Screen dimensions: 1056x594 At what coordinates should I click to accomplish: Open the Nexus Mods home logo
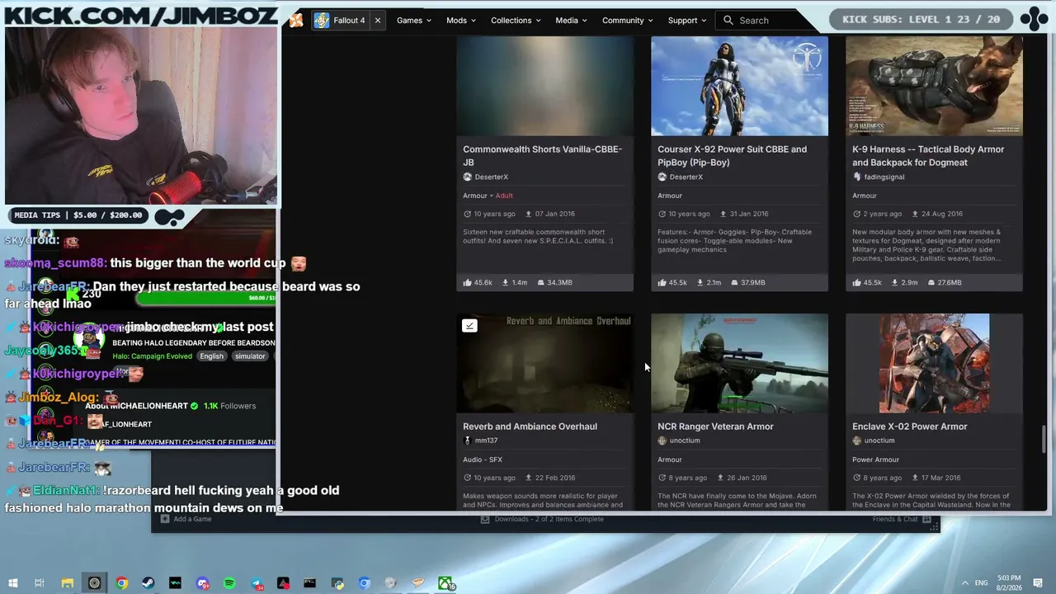pos(296,21)
